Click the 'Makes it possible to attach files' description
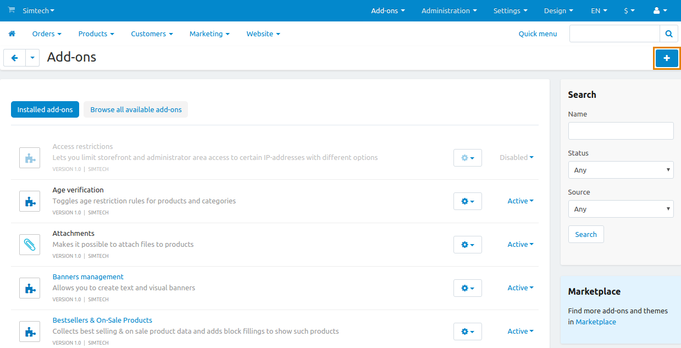681x348 pixels. [123, 244]
